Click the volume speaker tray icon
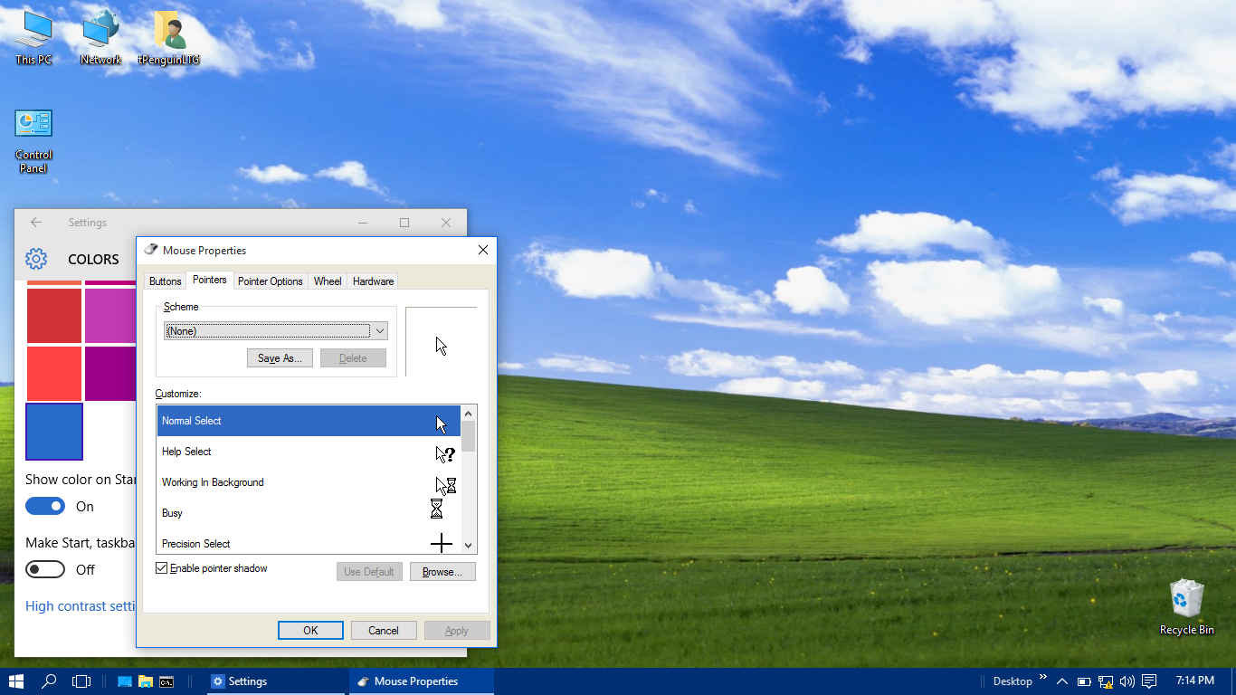Image resolution: width=1236 pixels, height=695 pixels. [1127, 681]
